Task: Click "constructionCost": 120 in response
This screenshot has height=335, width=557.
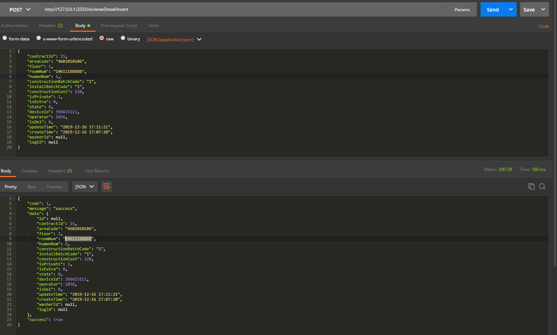Action: [65, 259]
